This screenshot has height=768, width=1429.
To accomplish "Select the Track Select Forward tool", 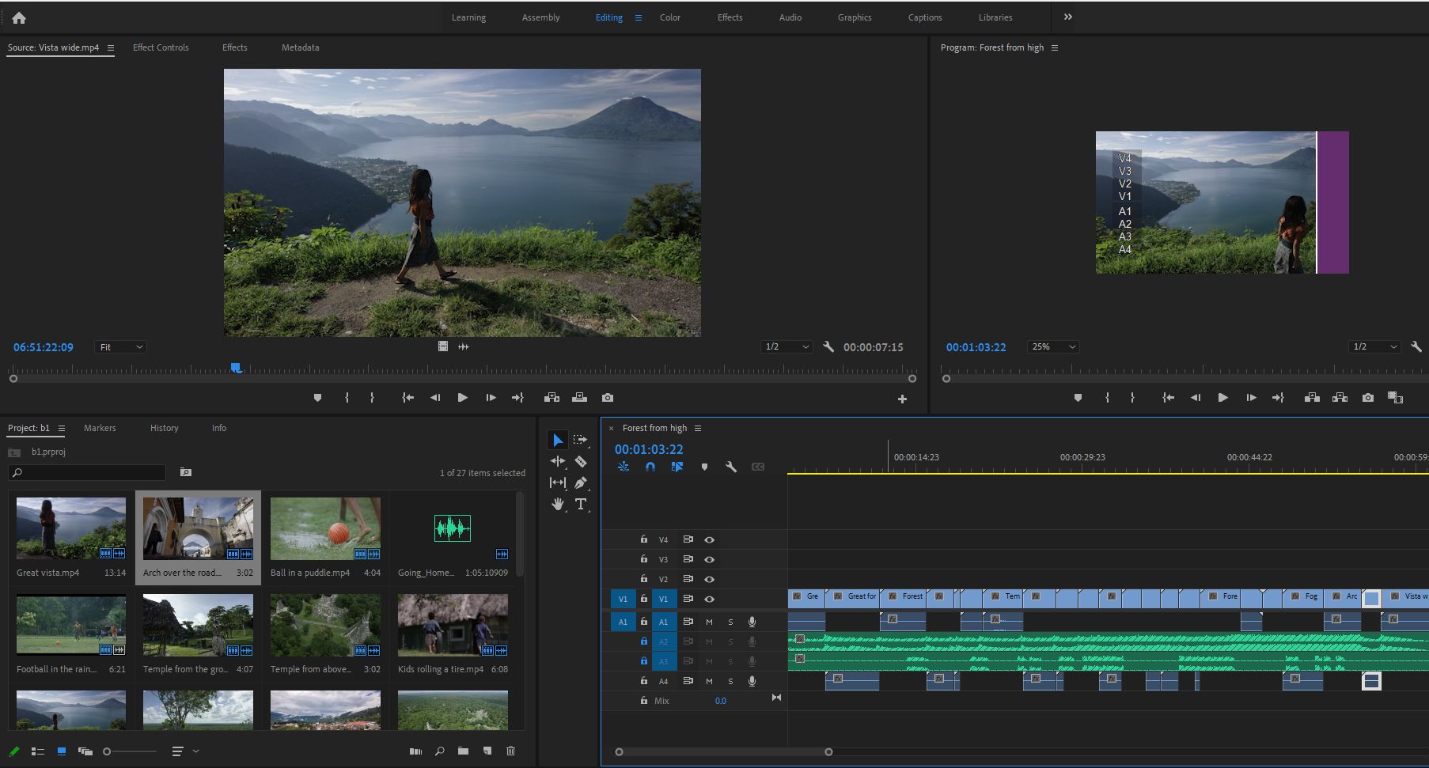I will tap(581, 440).
